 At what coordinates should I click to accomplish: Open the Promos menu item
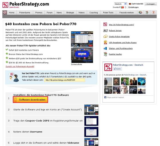[39, 12]
